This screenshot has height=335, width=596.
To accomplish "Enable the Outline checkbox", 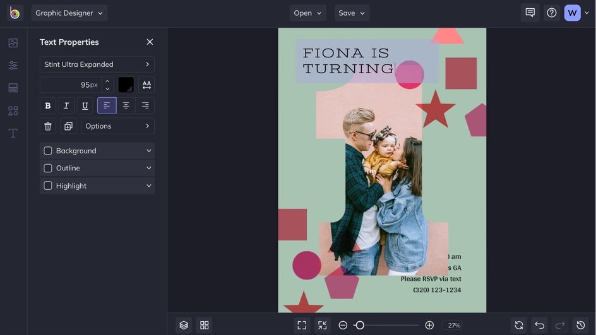I will coord(48,168).
